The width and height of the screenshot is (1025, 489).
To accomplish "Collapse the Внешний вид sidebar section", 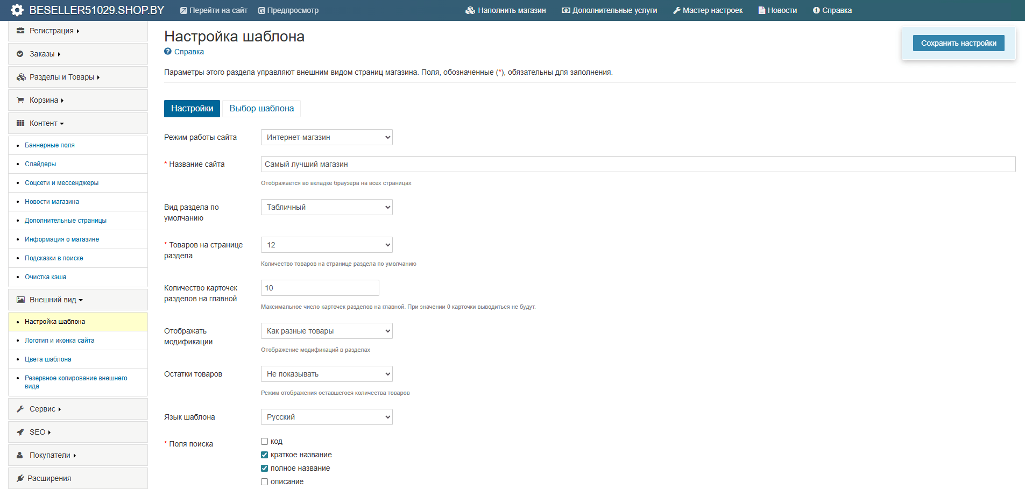I will click(56, 300).
